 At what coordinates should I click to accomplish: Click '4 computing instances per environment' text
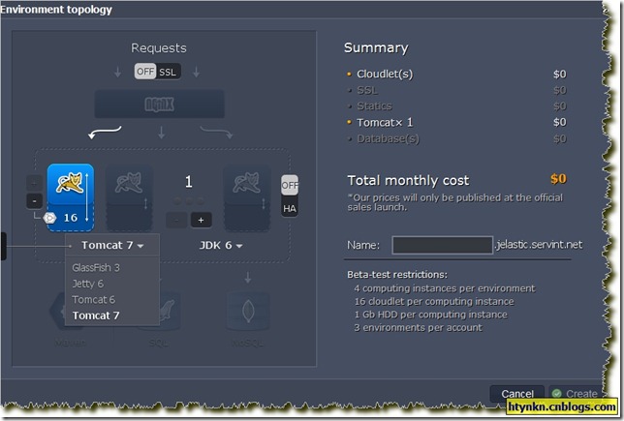click(445, 288)
